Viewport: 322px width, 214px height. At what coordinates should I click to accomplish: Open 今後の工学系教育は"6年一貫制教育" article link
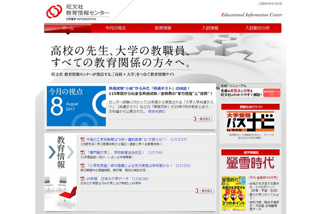(136, 139)
